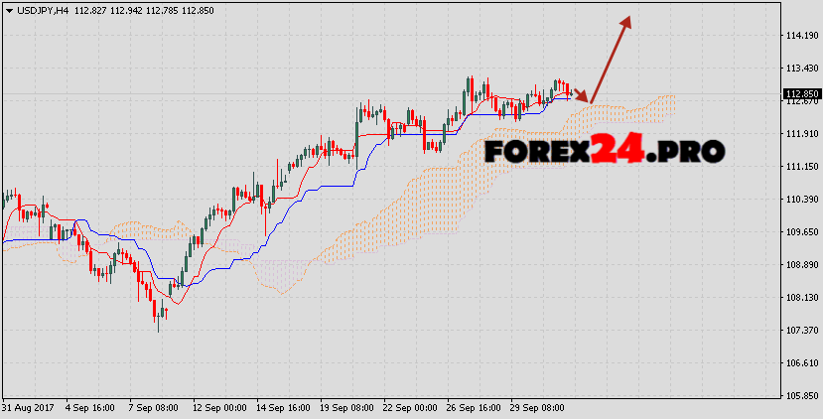Click the 22 Sep 00:00 time label

coord(409,408)
